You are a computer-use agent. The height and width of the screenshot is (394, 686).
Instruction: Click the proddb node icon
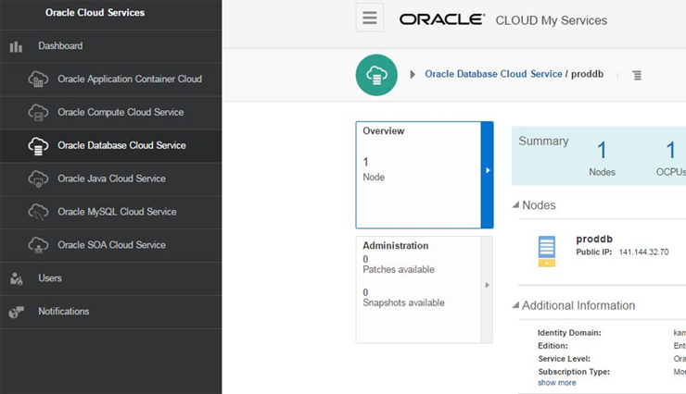point(547,251)
